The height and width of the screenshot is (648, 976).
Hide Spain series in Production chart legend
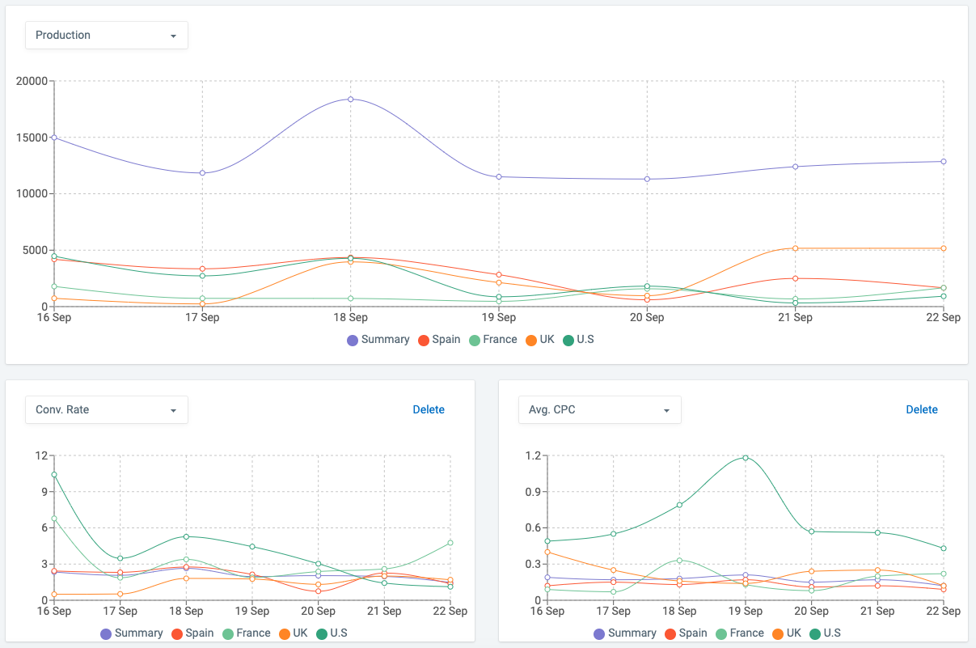439,340
